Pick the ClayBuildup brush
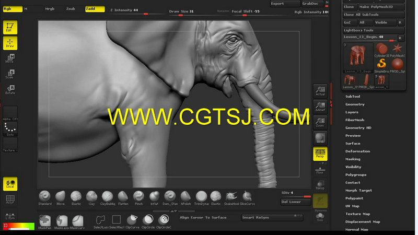 108,198
